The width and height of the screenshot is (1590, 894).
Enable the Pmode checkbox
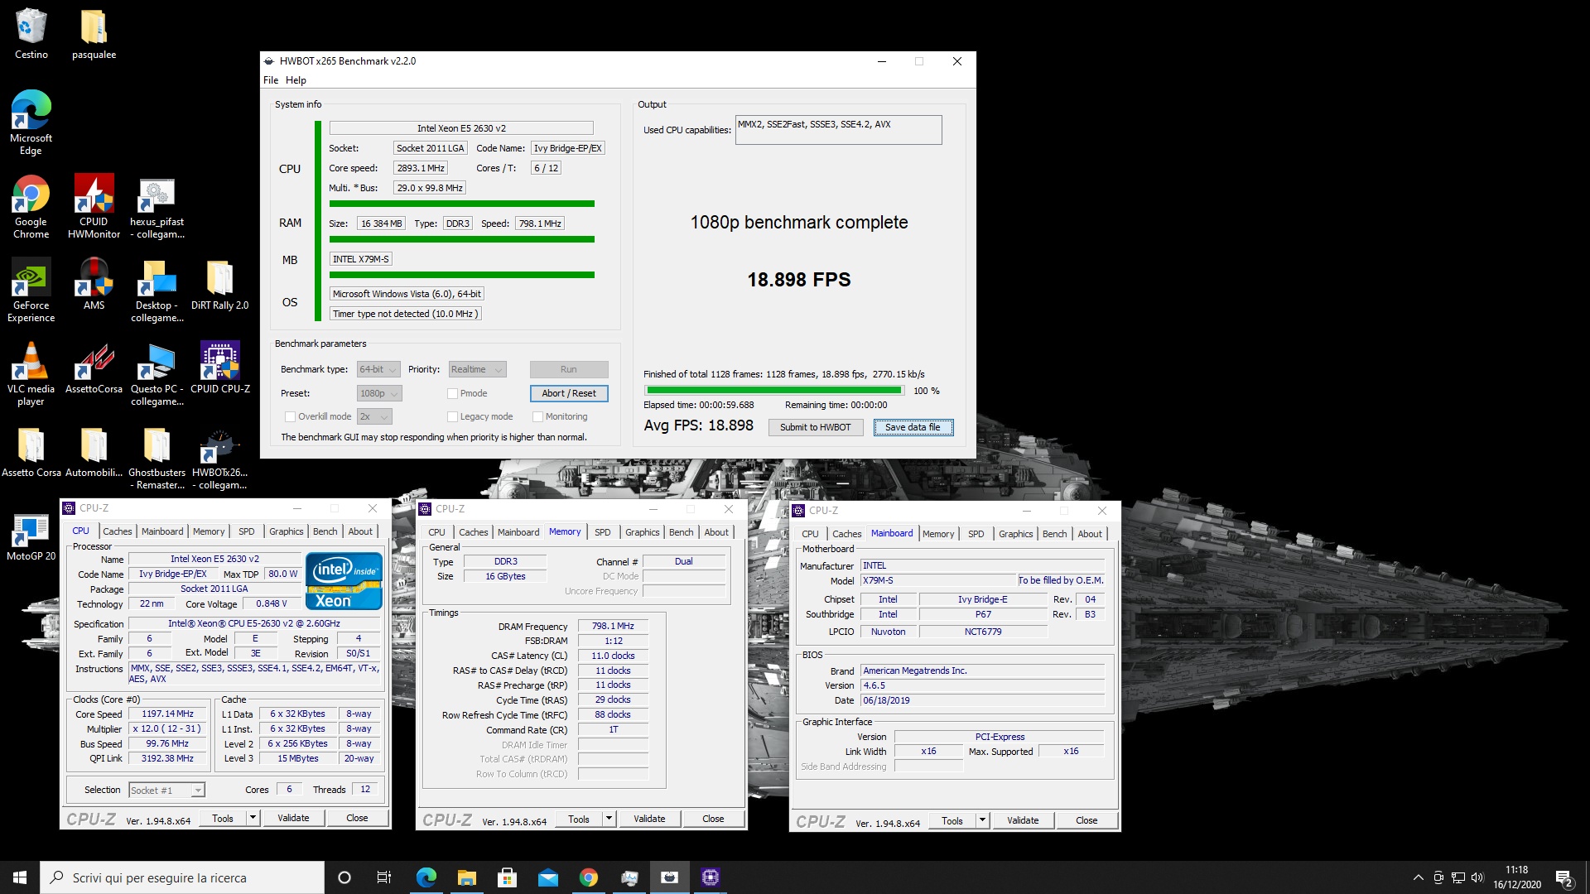coord(452,393)
